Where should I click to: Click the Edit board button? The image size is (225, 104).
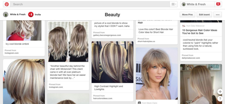tap(204, 15)
